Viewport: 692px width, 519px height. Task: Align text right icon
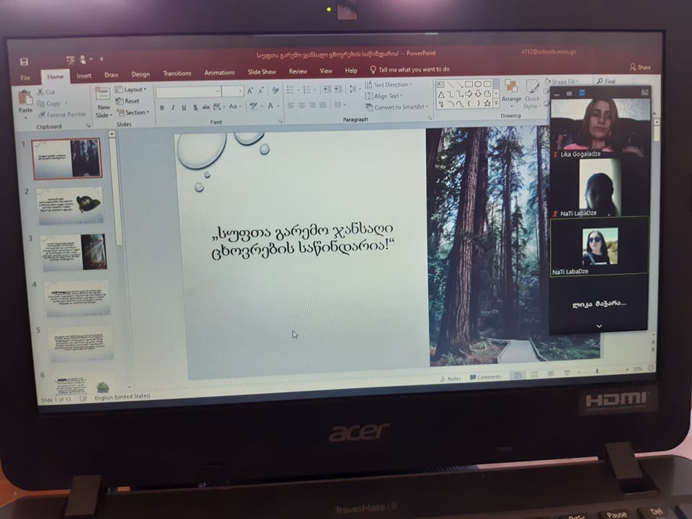pyautogui.click(x=312, y=105)
